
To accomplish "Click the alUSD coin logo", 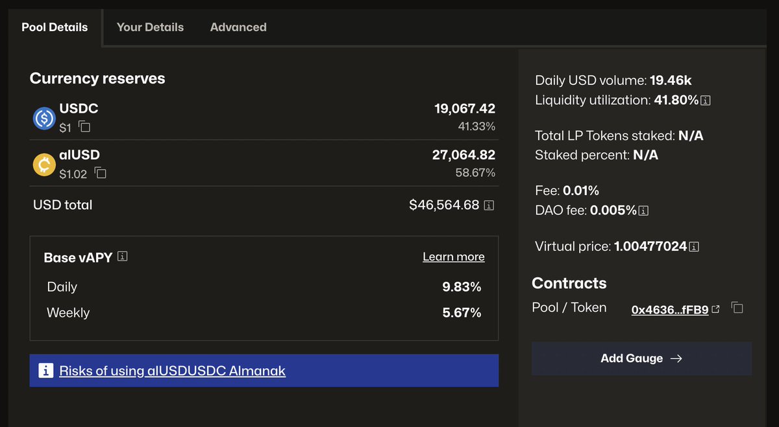I will pos(44,165).
